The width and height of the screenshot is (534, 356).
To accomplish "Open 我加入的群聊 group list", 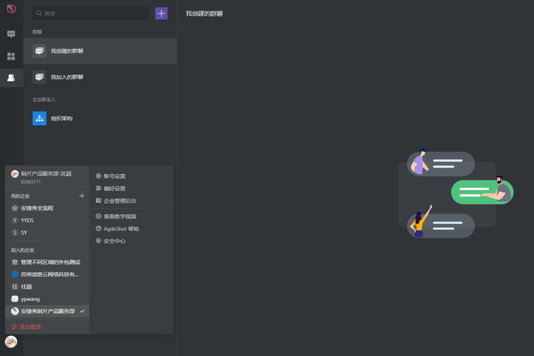I will (x=67, y=77).
